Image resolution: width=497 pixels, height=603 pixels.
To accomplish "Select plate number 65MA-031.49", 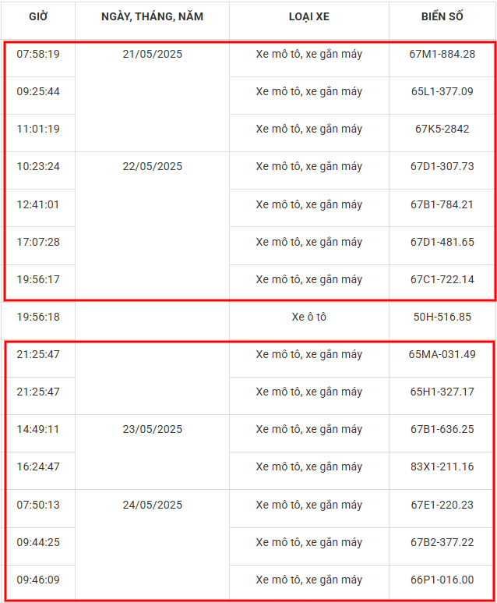I will pos(442,354).
